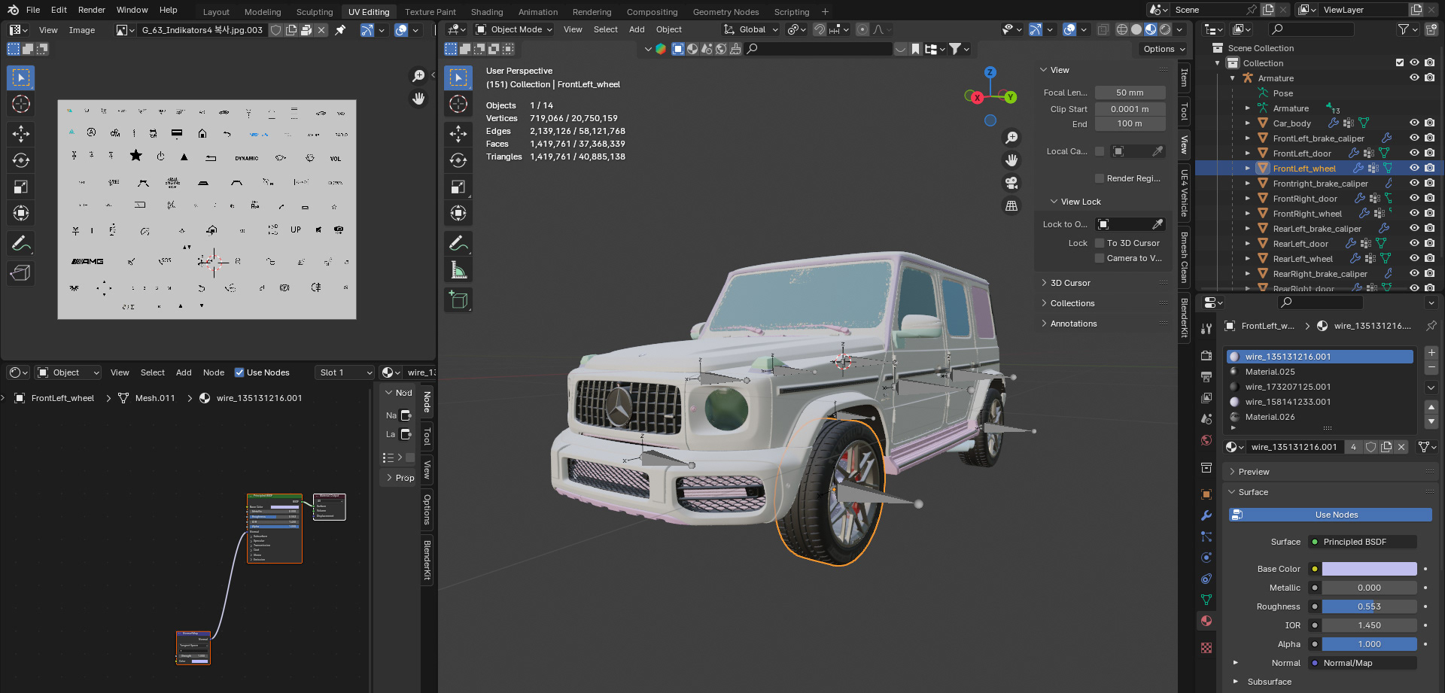Expand the Car_body item in the outliner

coord(1247,123)
